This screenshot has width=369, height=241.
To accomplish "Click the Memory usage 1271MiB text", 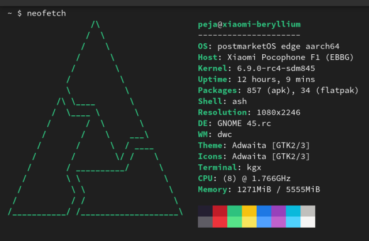I will pyautogui.click(x=278, y=190).
